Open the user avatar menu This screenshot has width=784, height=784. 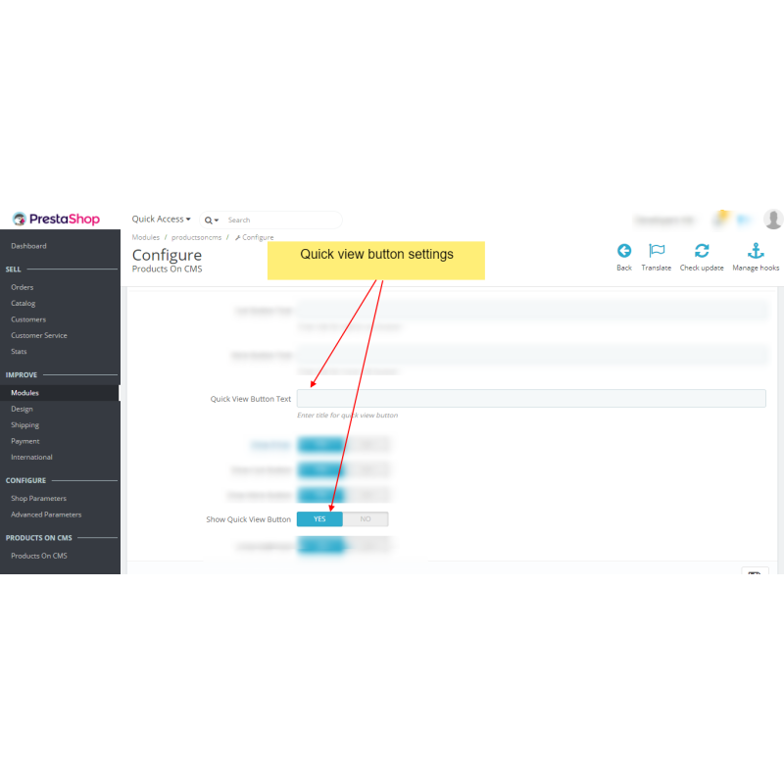[x=773, y=219]
